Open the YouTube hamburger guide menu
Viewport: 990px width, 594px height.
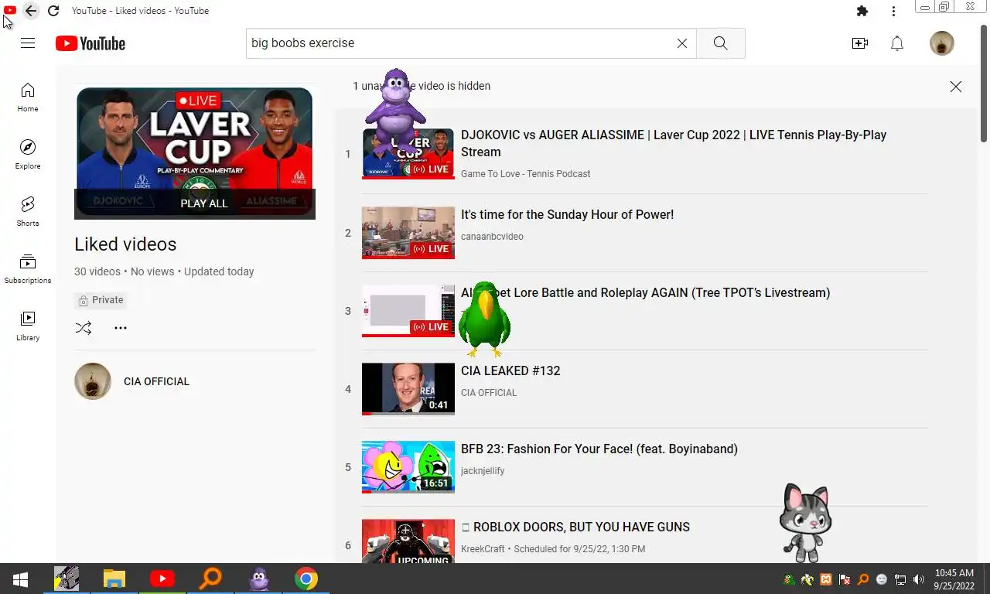click(28, 43)
